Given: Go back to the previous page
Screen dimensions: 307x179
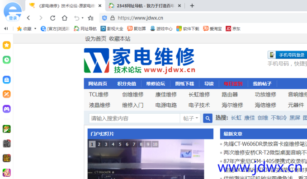Looking at the screenshot, I should pos(28,18).
